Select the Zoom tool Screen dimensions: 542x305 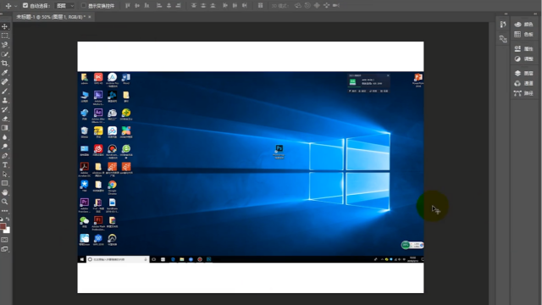(x=5, y=202)
